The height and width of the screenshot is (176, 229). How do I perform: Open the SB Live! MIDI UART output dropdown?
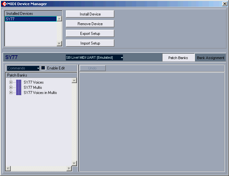[x=94, y=57]
